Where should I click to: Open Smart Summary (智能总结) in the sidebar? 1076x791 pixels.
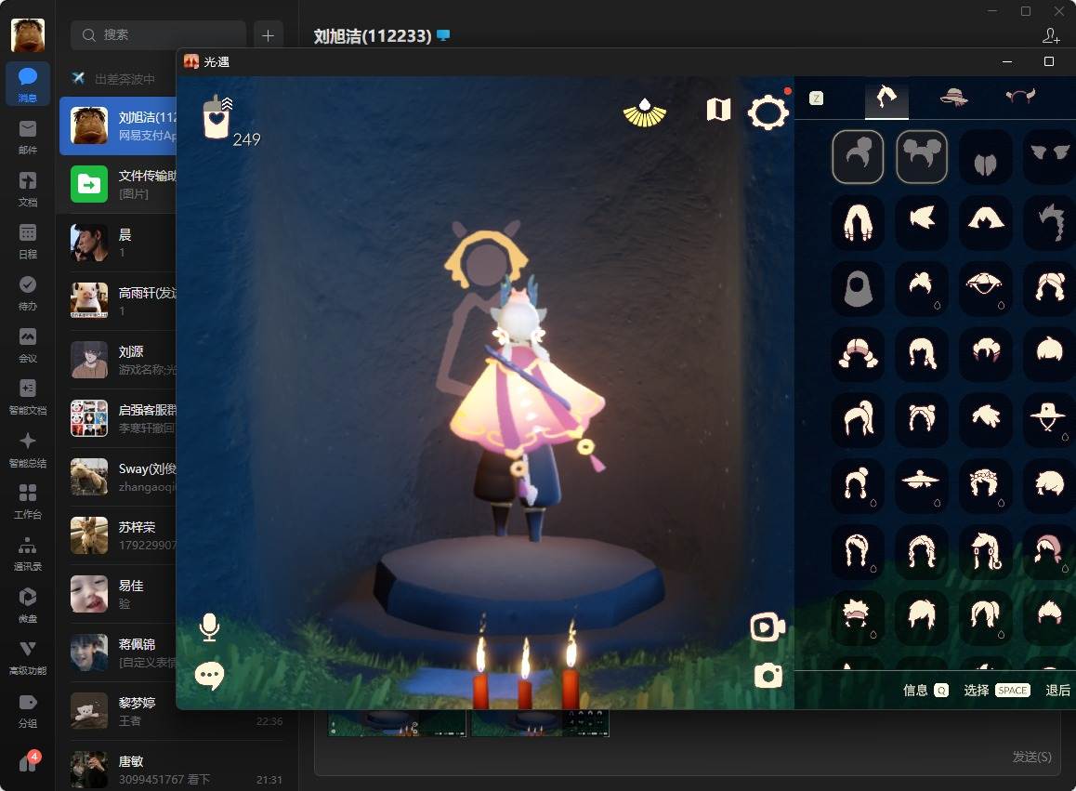28,449
